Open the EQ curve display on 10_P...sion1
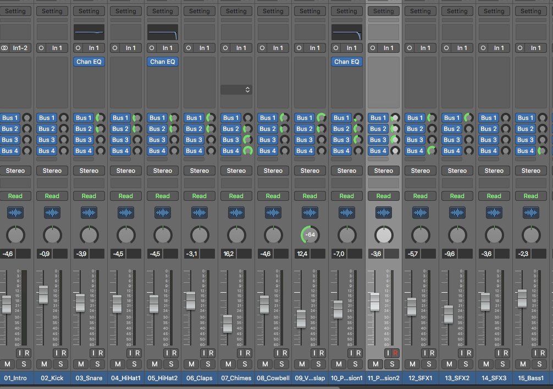This screenshot has height=389, width=553. [x=347, y=32]
